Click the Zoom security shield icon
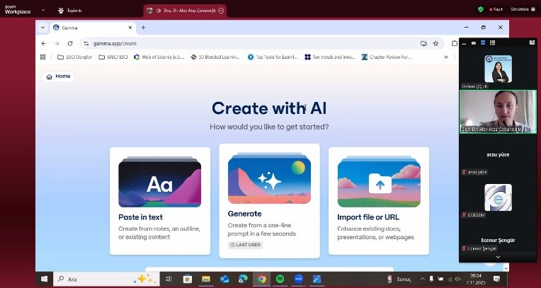Viewport: 541px width, 288px height. 481,10
